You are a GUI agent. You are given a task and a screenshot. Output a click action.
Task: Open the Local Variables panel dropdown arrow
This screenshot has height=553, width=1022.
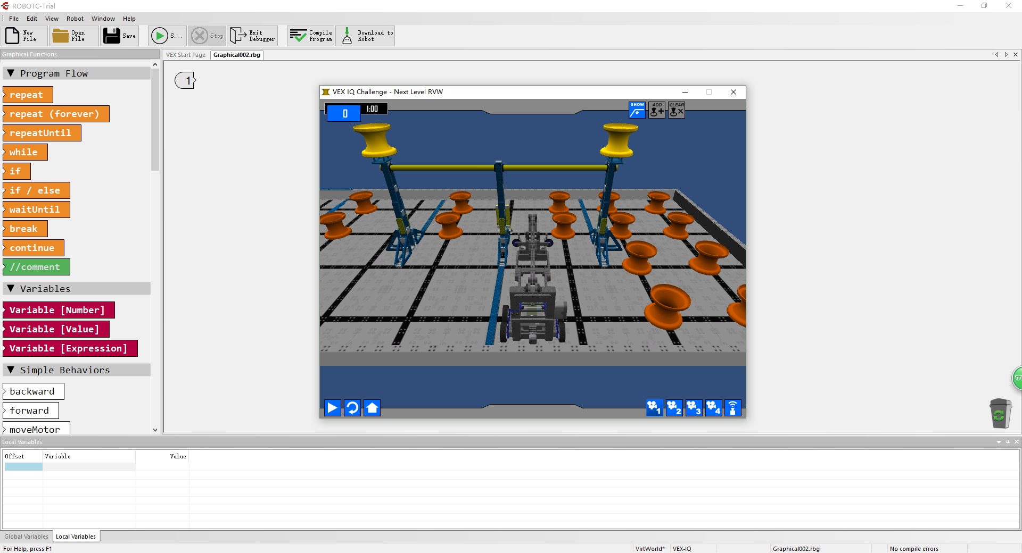click(999, 442)
